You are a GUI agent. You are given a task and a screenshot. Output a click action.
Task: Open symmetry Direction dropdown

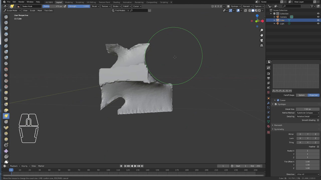[308, 174]
